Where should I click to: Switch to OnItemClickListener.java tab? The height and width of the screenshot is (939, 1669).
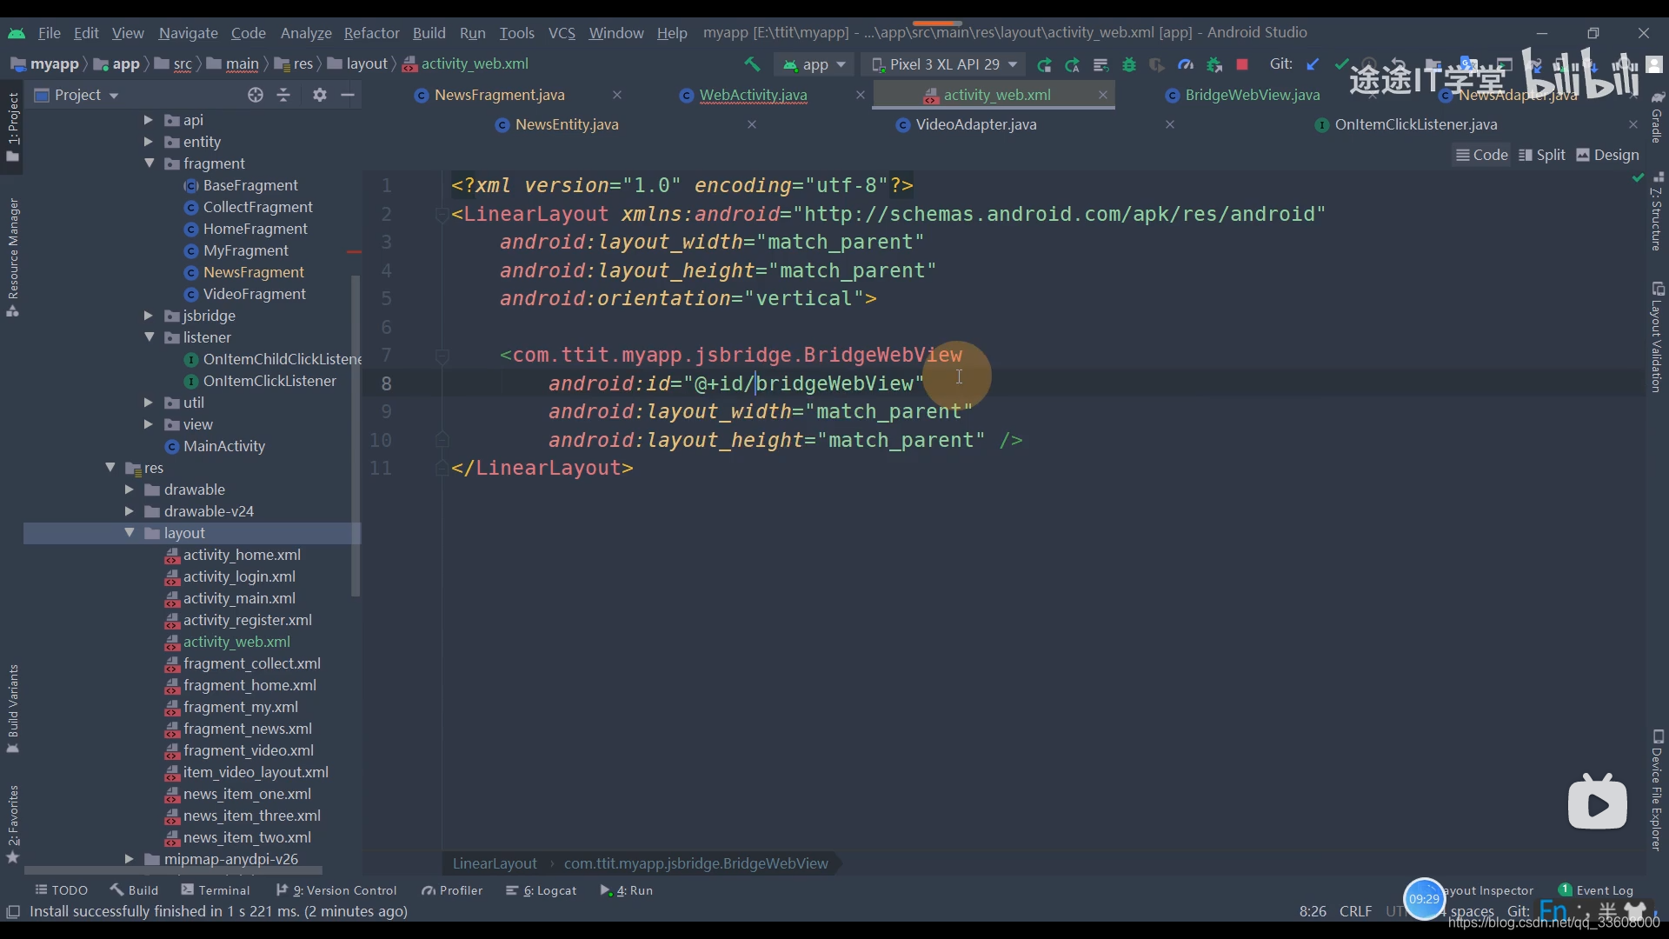pyautogui.click(x=1415, y=124)
